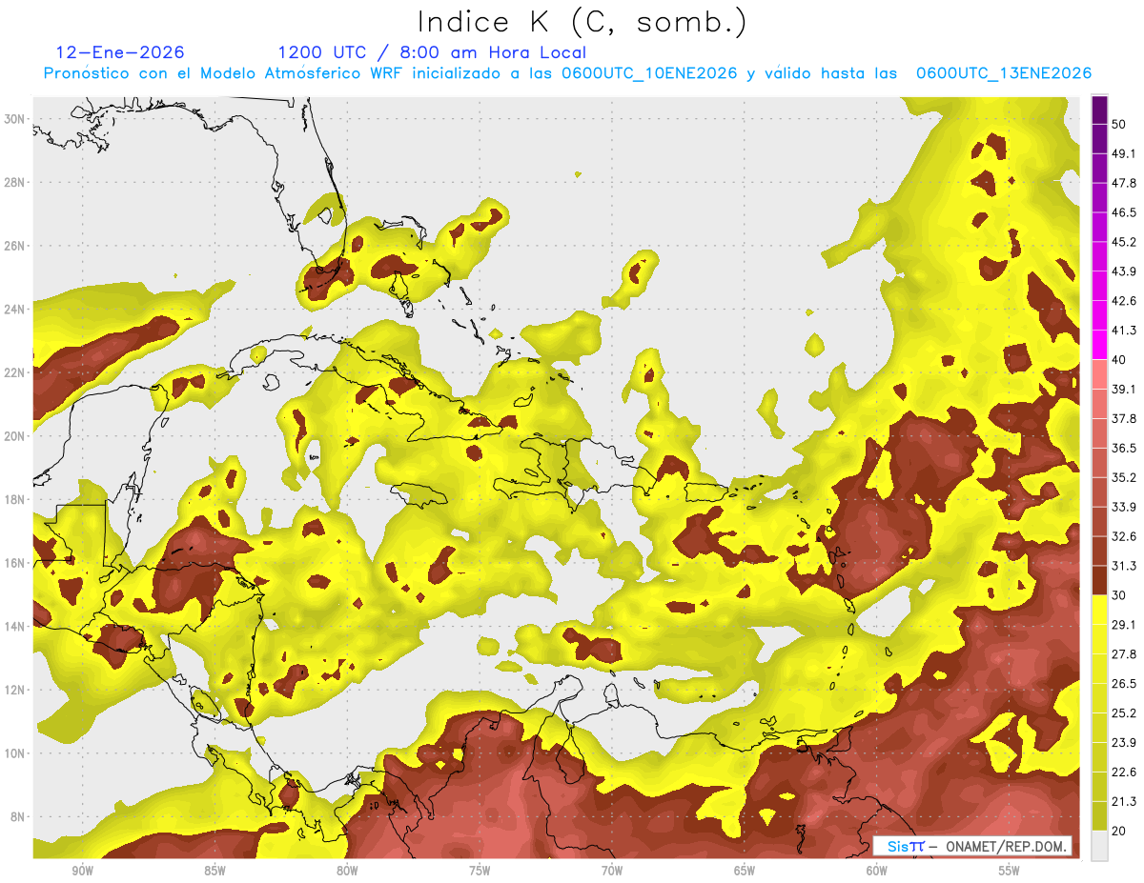
Task: Click the 16N latitude axis label
Action: (x=14, y=563)
